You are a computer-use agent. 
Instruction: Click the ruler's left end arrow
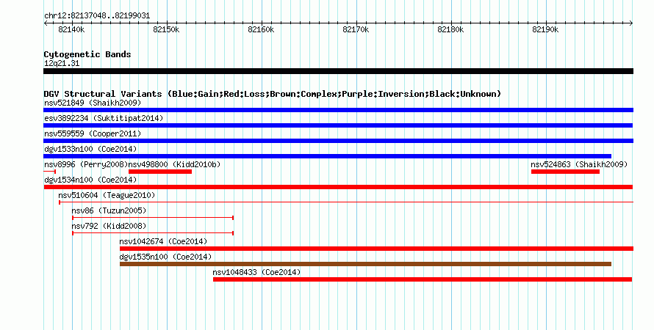46,23
